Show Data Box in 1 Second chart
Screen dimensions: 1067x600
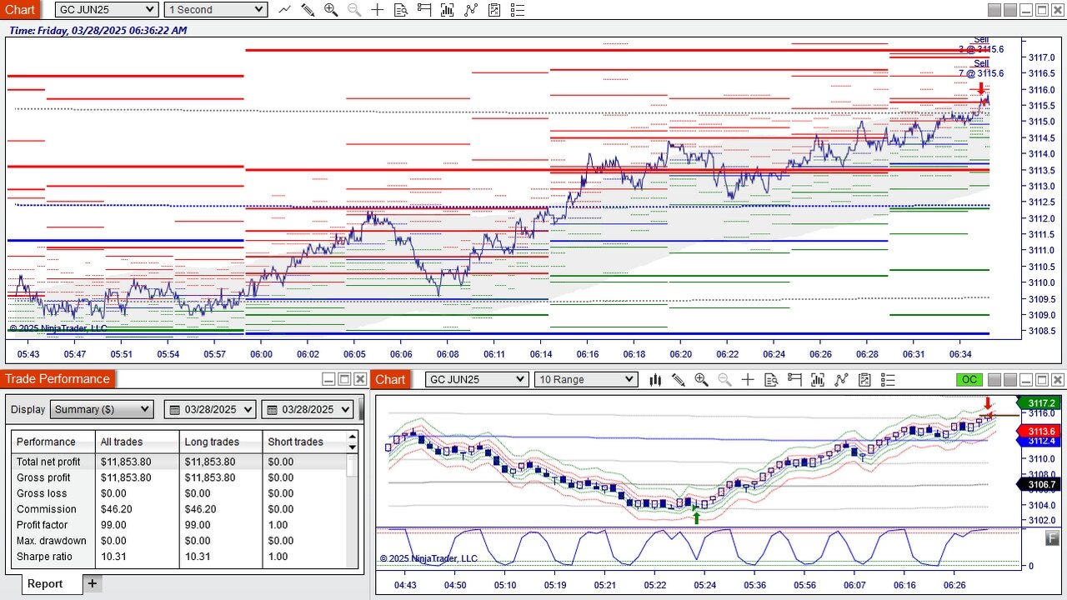[401, 10]
